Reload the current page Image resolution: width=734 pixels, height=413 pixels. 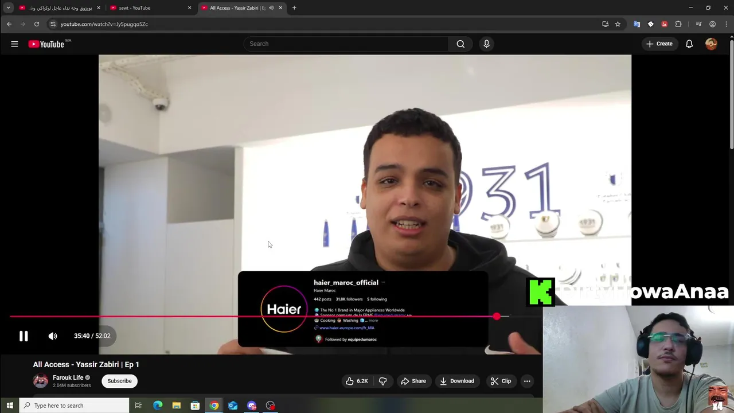[x=37, y=24]
